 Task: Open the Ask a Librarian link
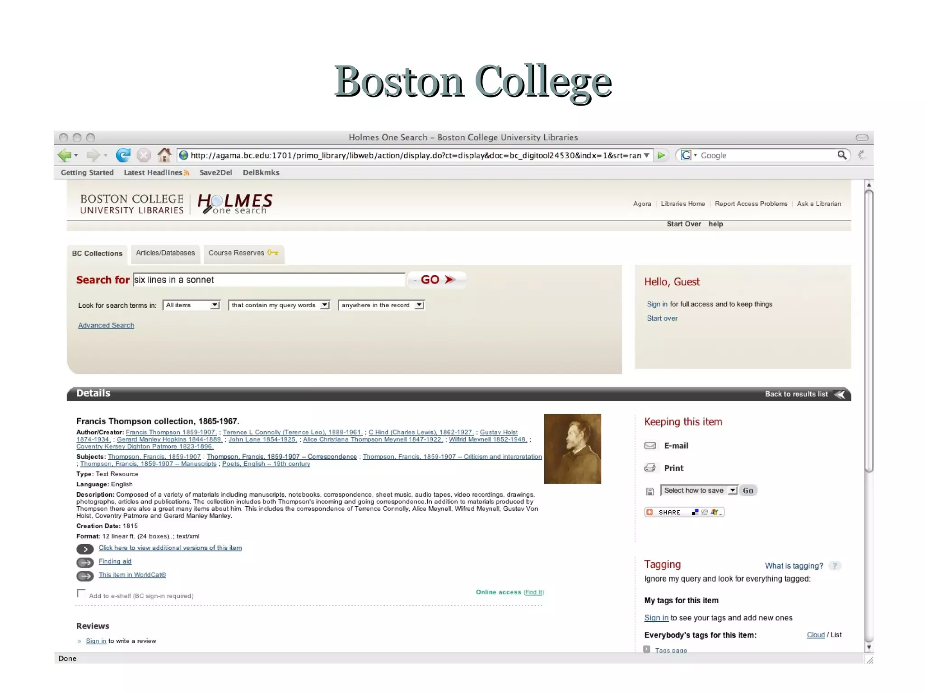[x=819, y=204]
